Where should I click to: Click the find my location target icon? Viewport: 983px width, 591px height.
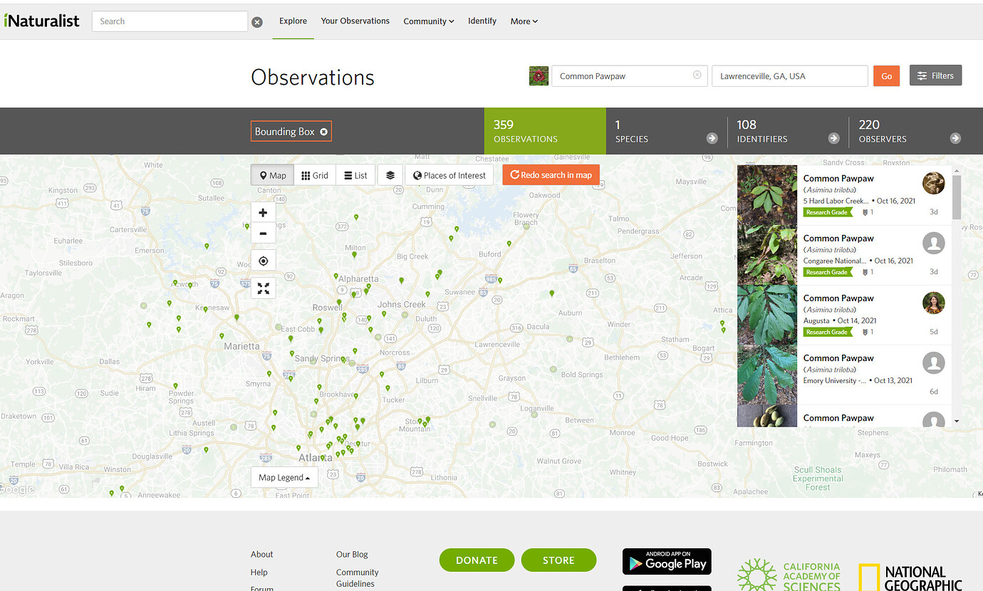tap(263, 261)
